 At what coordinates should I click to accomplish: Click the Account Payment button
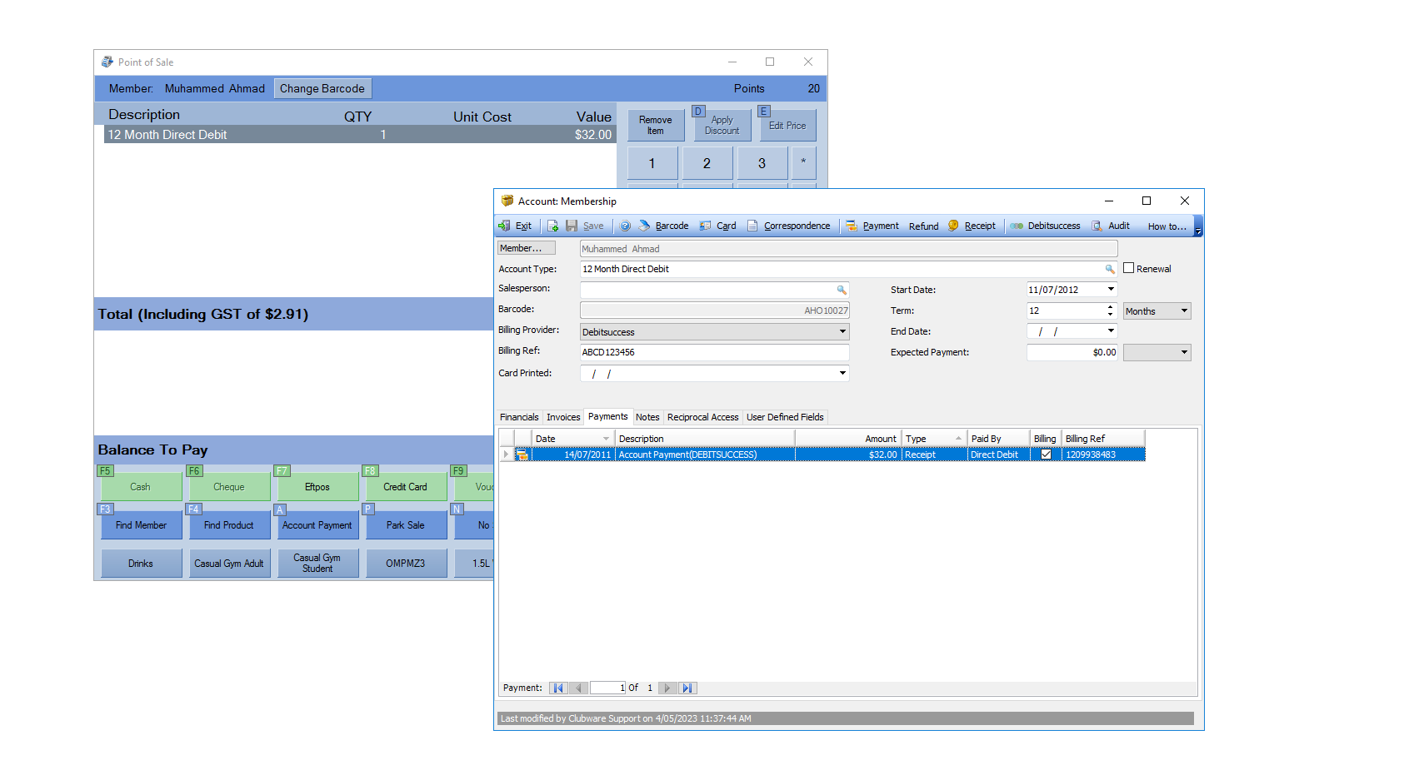317,525
